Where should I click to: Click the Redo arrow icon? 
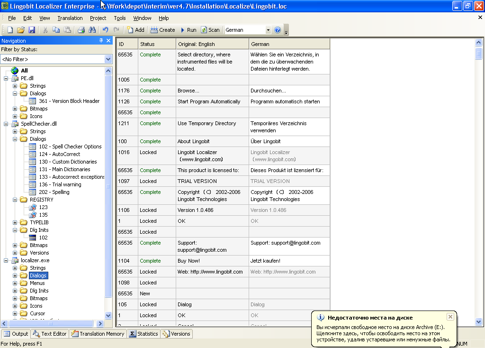click(x=117, y=30)
